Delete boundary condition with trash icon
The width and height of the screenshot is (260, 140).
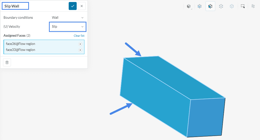click(x=7, y=62)
